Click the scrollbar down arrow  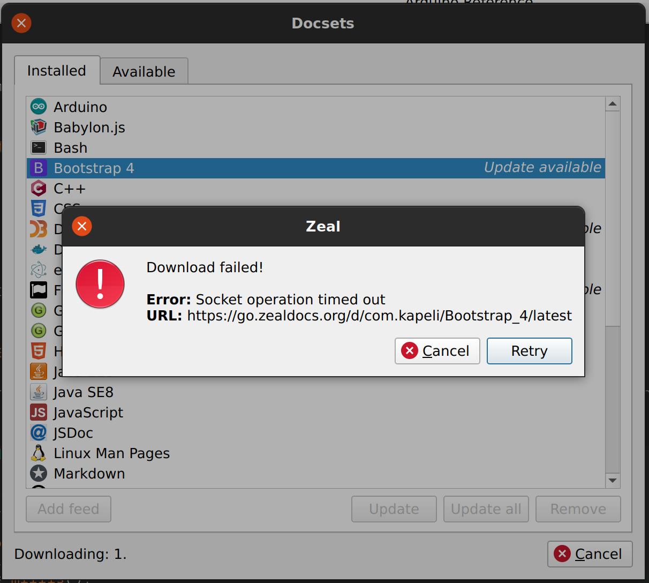point(612,481)
